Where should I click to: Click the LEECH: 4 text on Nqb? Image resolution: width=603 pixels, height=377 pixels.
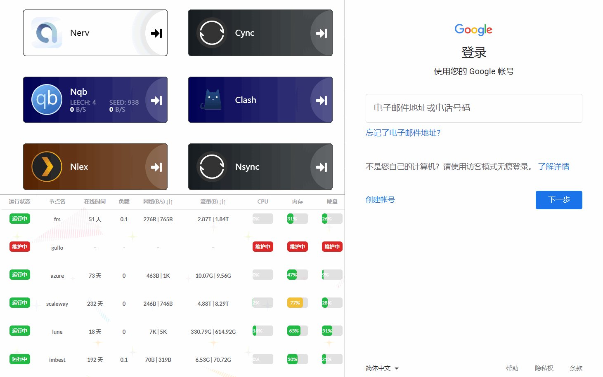(83, 102)
